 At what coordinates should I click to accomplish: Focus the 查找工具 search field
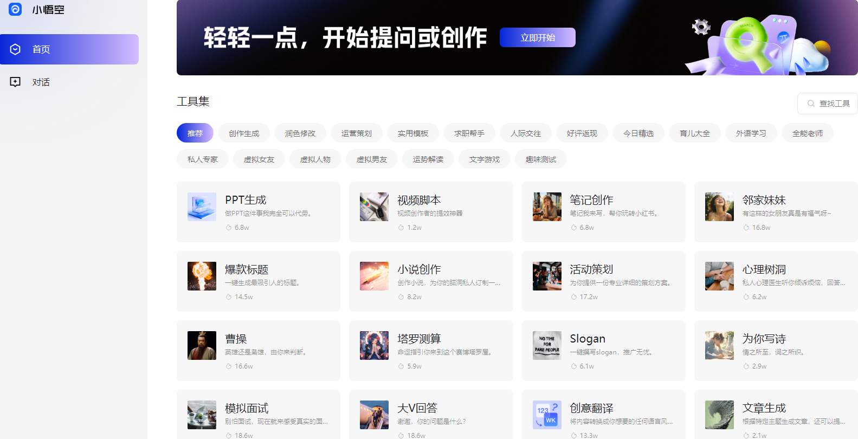pos(828,104)
